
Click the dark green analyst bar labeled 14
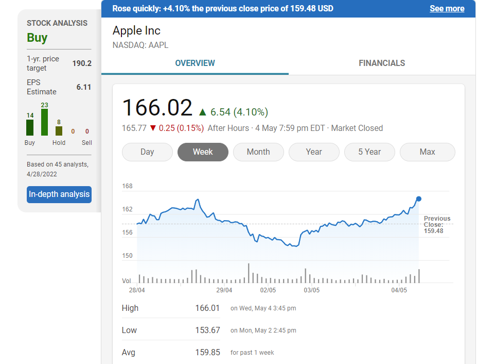pos(30,127)
